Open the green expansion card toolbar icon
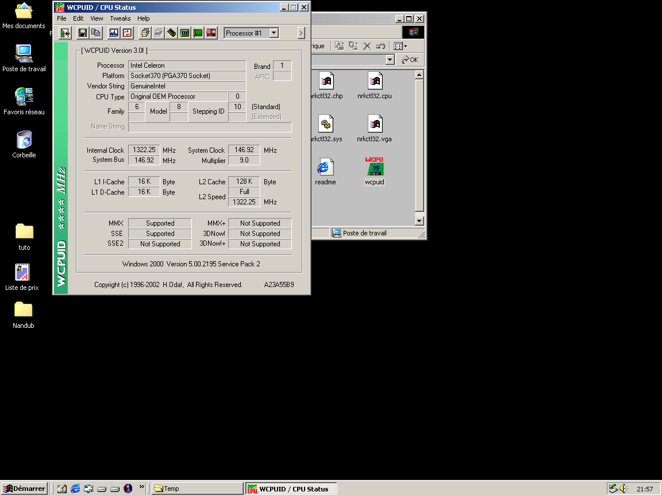The image size is (662, 496). coord(198,33)
